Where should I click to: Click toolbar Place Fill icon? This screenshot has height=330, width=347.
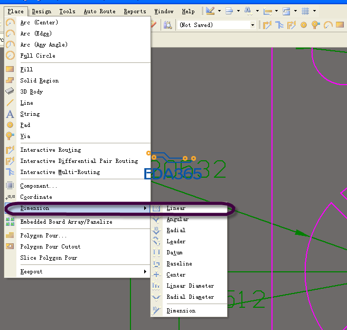point(340,25)
